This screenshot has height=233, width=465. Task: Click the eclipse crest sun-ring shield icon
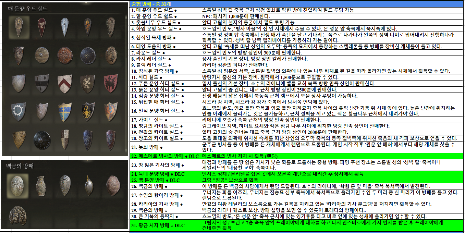point(19,111)
